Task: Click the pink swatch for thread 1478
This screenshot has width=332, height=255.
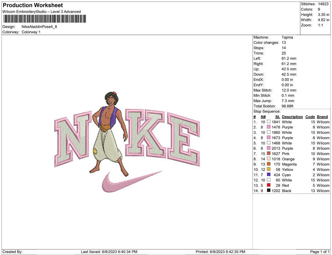Action: [x=269, y=127]
